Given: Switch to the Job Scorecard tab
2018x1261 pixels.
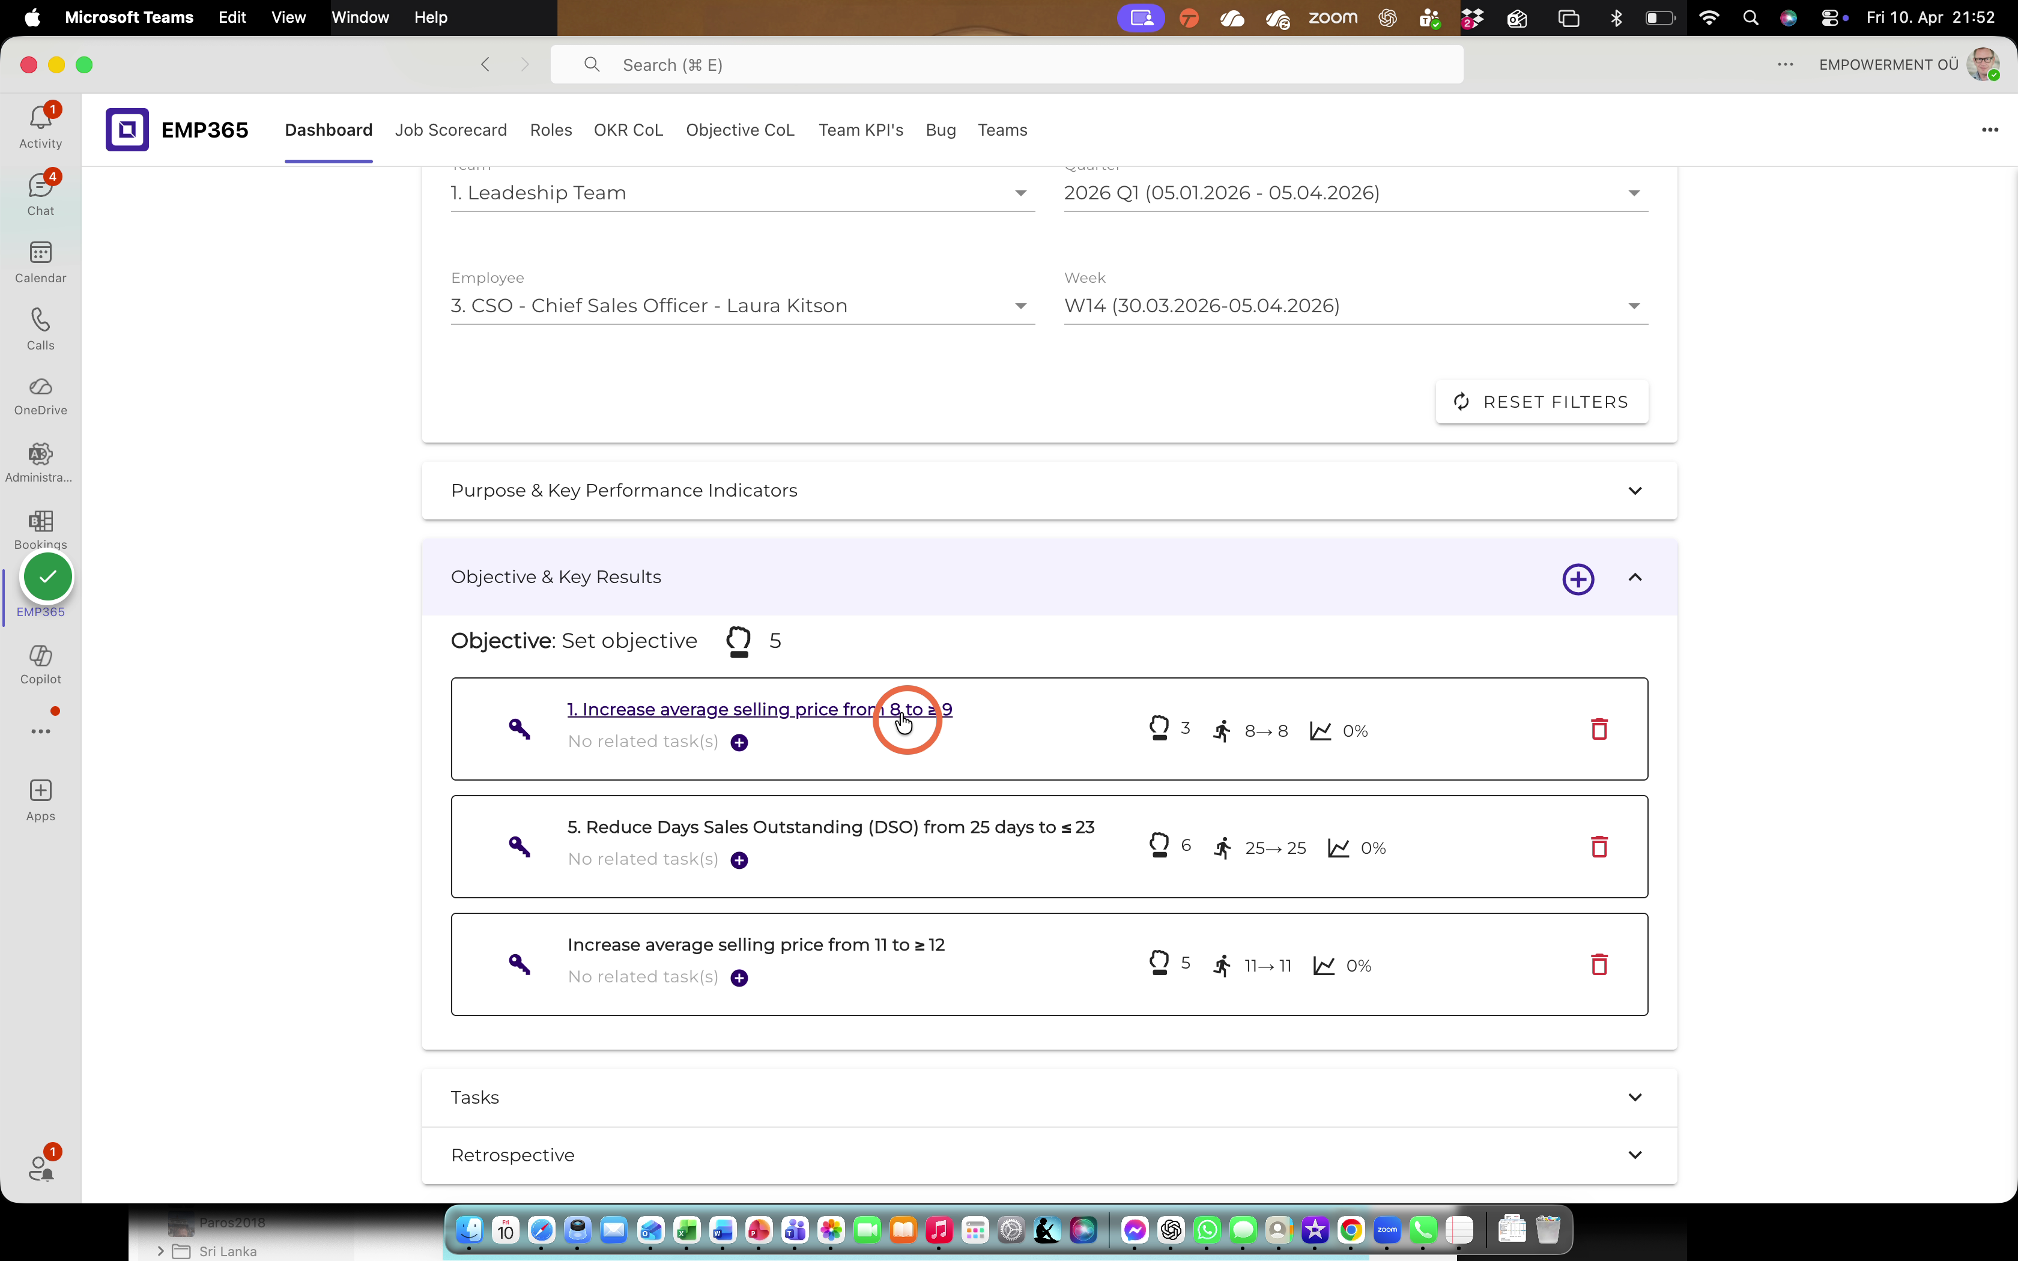Looking at the screenshot, I should [450, 130].
